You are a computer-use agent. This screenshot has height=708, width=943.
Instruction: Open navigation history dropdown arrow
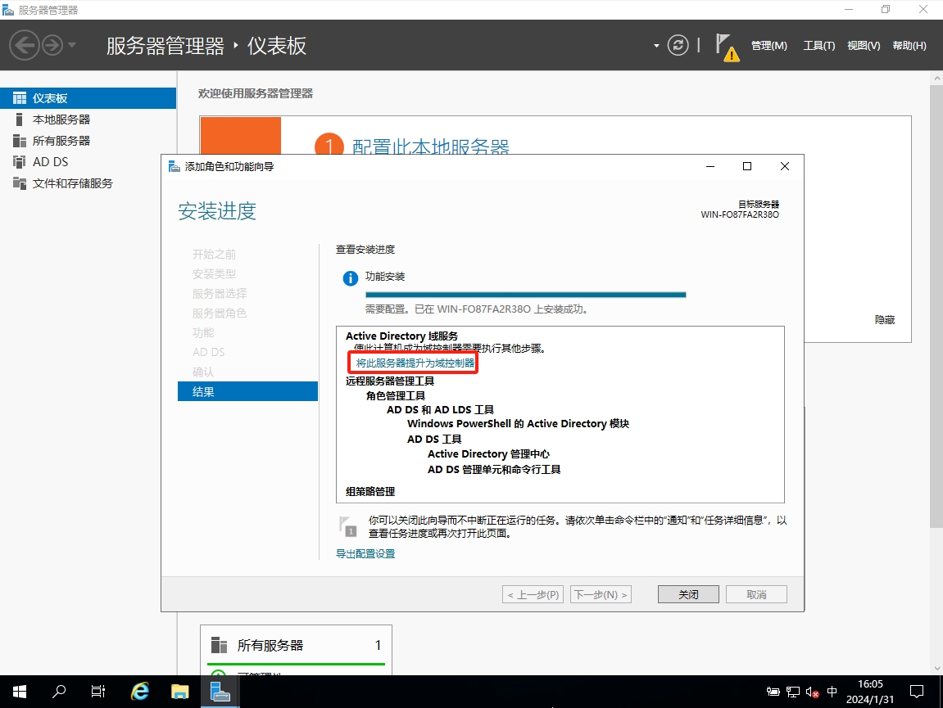[x=72, y=45]
